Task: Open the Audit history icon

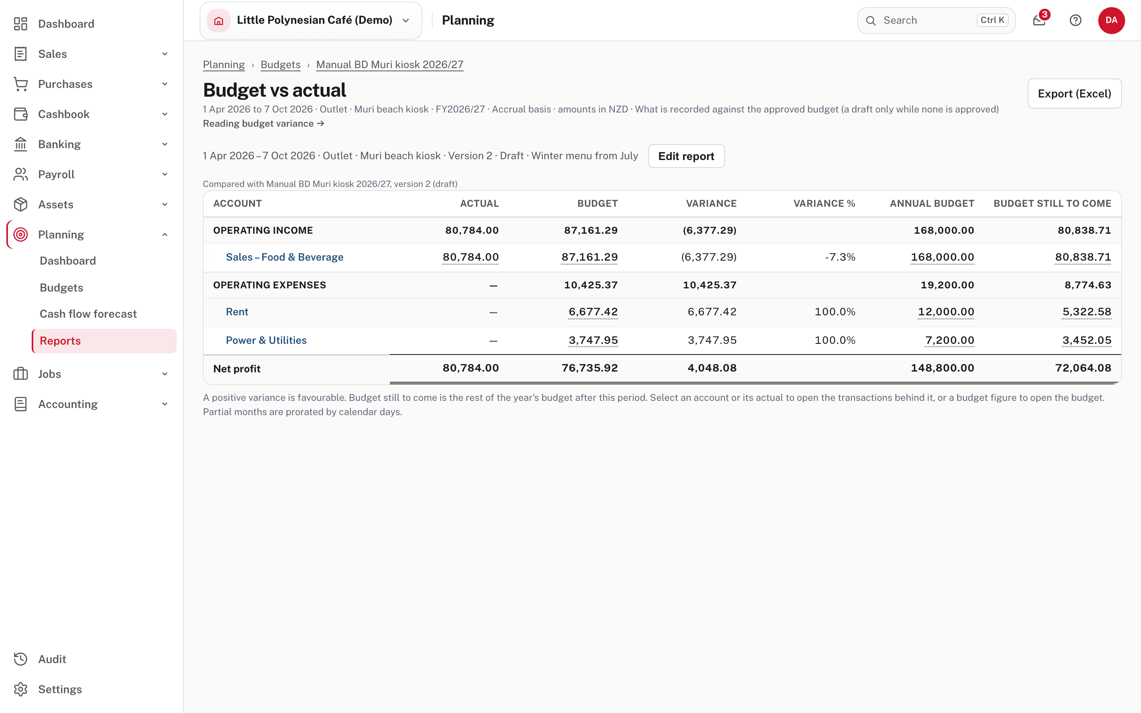Action: [x=21, y=659]
